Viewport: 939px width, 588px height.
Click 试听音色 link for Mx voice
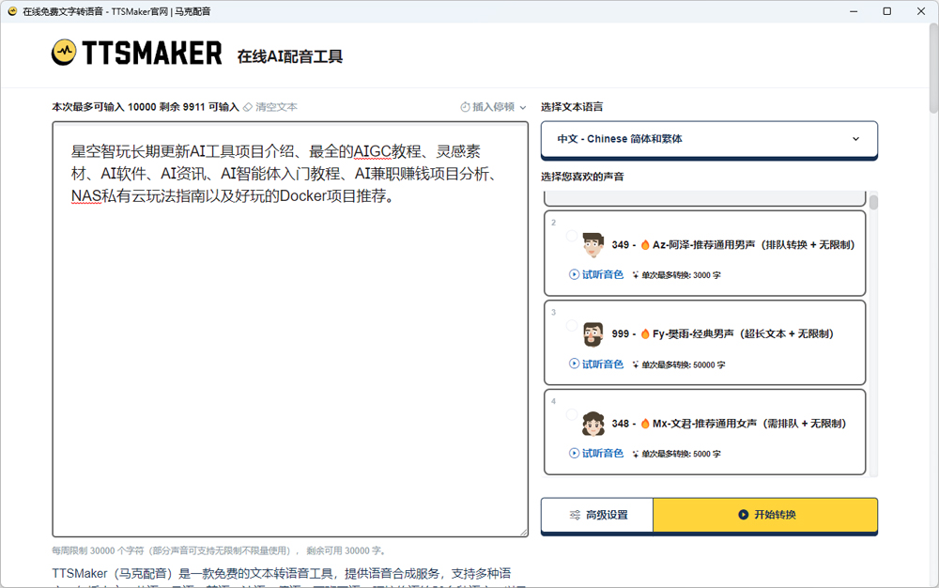(x=603, y=454)
